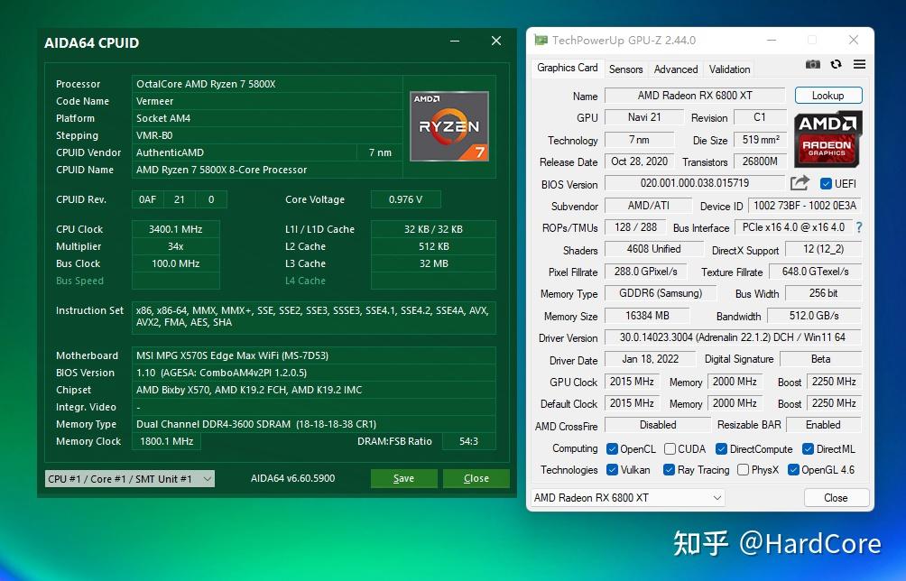The width and height of the screenshot is (906, 581).
Task: Click the Driver Version field
Action: pyautogui.click(x=732, y=337)
